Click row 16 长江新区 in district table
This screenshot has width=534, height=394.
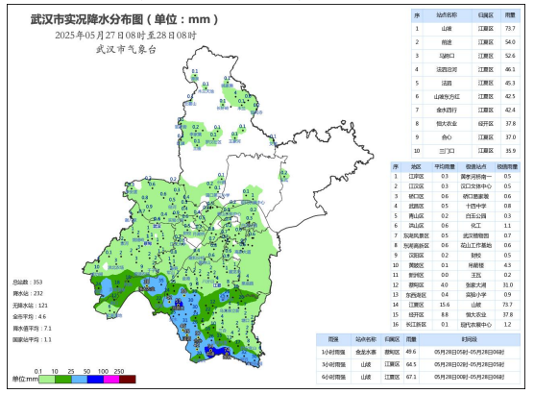pos(455,325)
